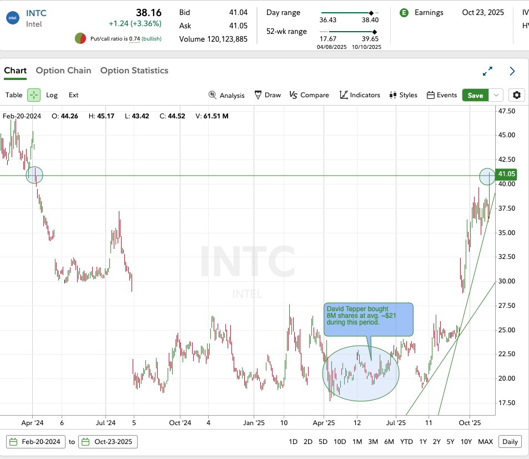Click the 52-wk range slider marker
529x459 pixels.
pyautogui.click(x=375, y=32)
